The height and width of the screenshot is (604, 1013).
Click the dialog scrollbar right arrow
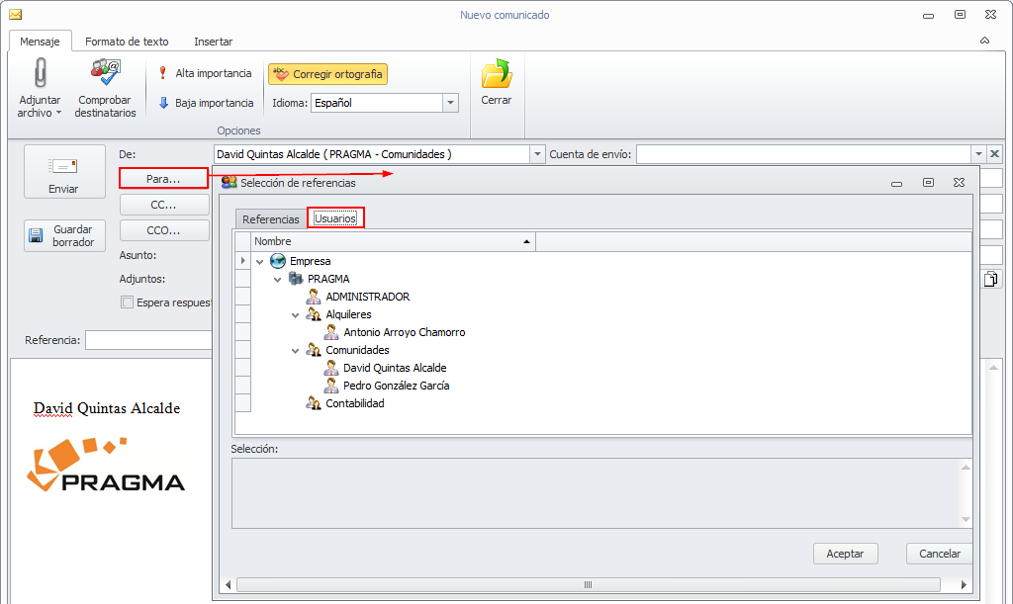point(964,584)
